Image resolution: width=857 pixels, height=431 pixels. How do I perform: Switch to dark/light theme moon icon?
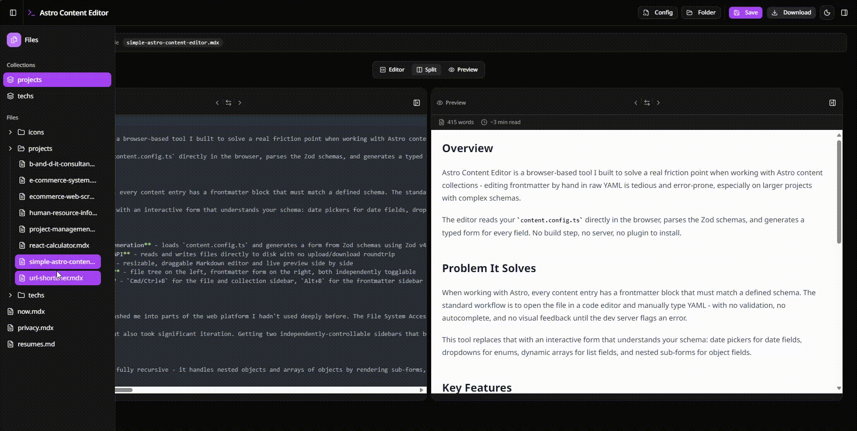coord(827,13)
